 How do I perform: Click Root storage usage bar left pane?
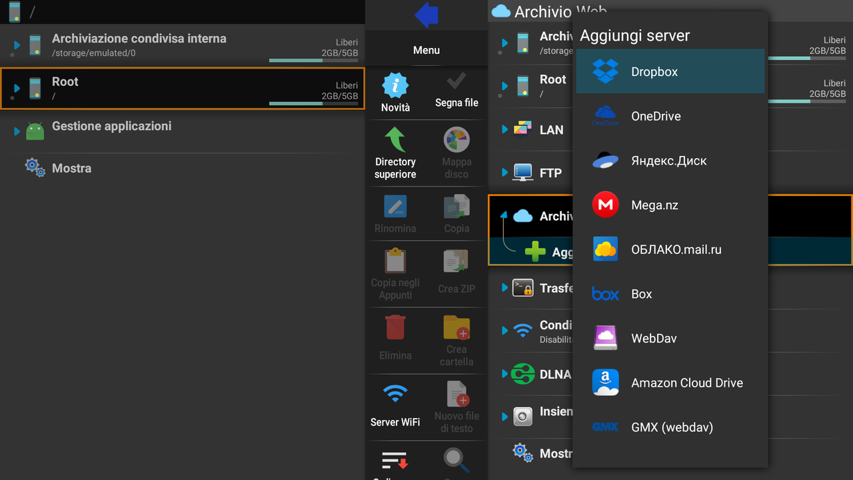(314, 103)
